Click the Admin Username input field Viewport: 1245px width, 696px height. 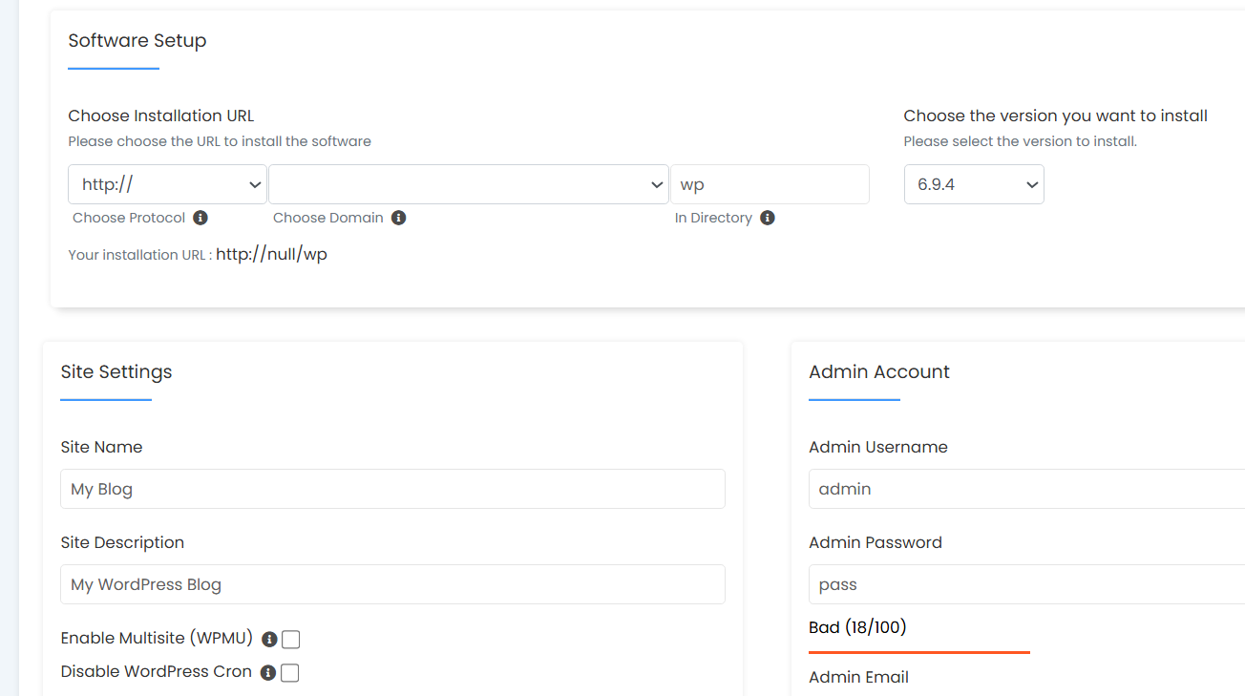(x=1026, y=489)
